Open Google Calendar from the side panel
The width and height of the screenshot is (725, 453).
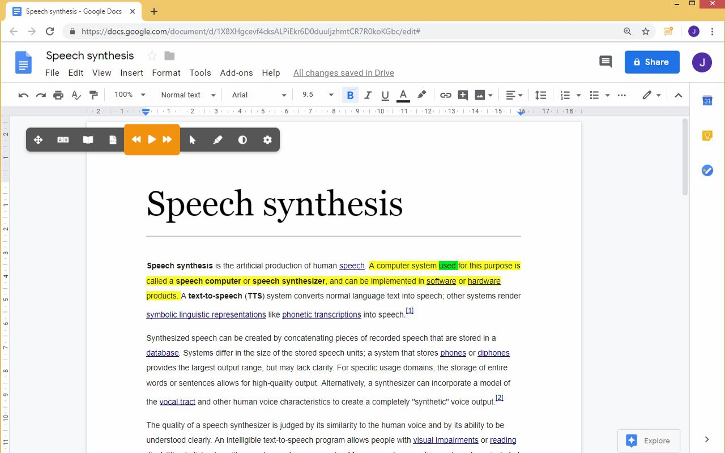tap(706, 101)
